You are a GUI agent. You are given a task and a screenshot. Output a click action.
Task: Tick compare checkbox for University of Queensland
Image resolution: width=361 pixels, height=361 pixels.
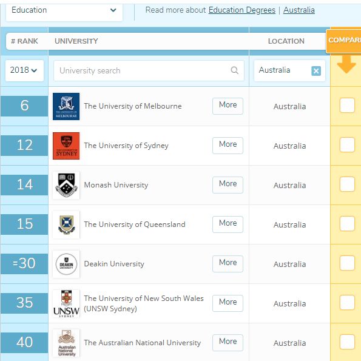click(x=347, y=223)
